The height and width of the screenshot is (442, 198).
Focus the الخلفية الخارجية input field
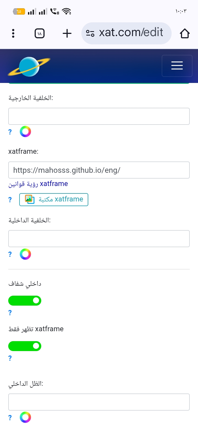click(99, 116)
